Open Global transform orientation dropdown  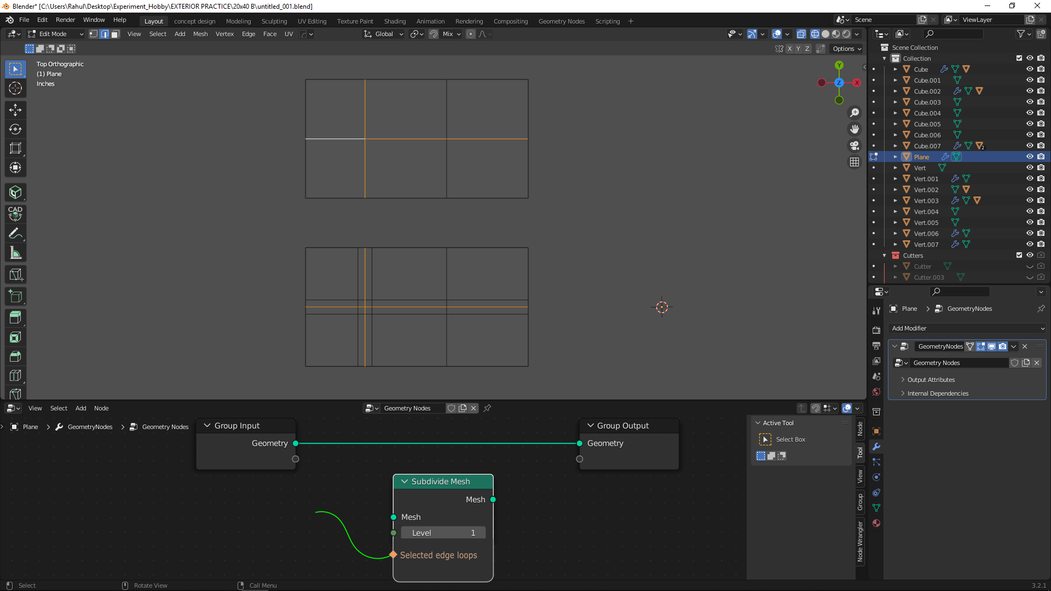384,34
